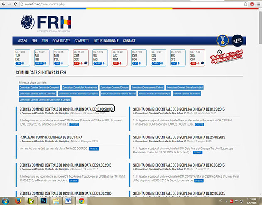The image size is (262, 205).
Task: Open the ACASA menu item
Action: 22,41
